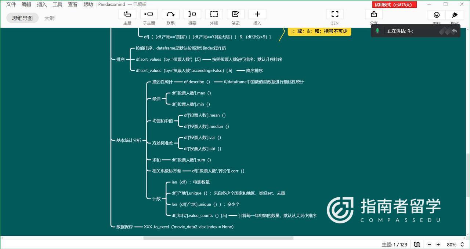Viewport: 470px width, 249px height.
Task: Select the 基本统计分析 tree node
Action: 129,140
